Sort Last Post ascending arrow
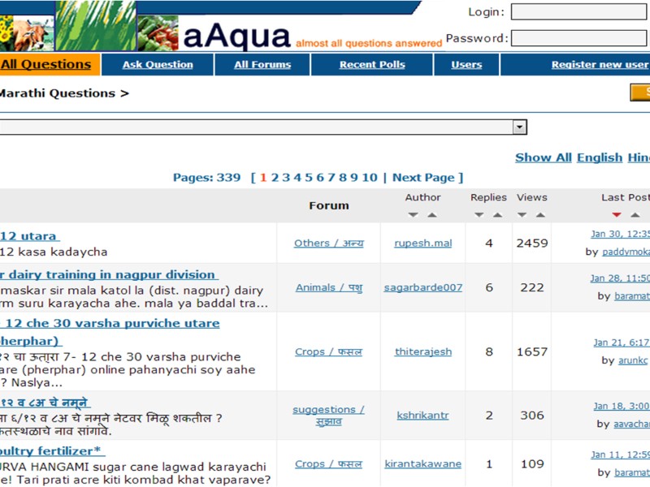 [x=635, y=215]
